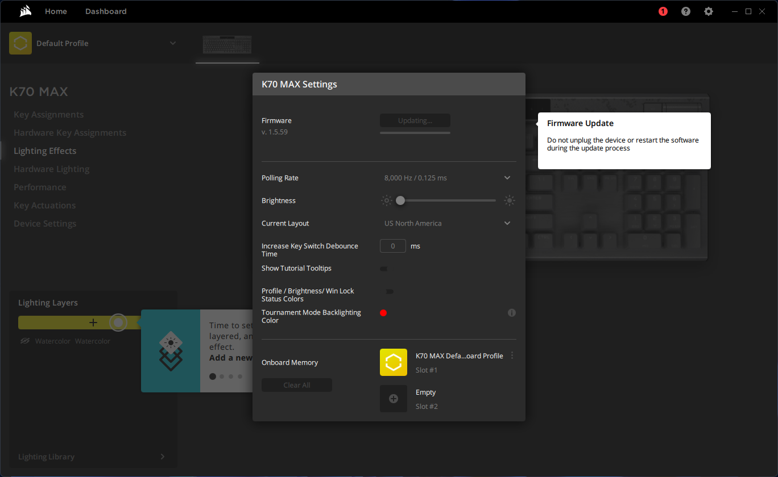Add a new lighting layer plus button
This screenshot has height=477, width=778.
93,323
